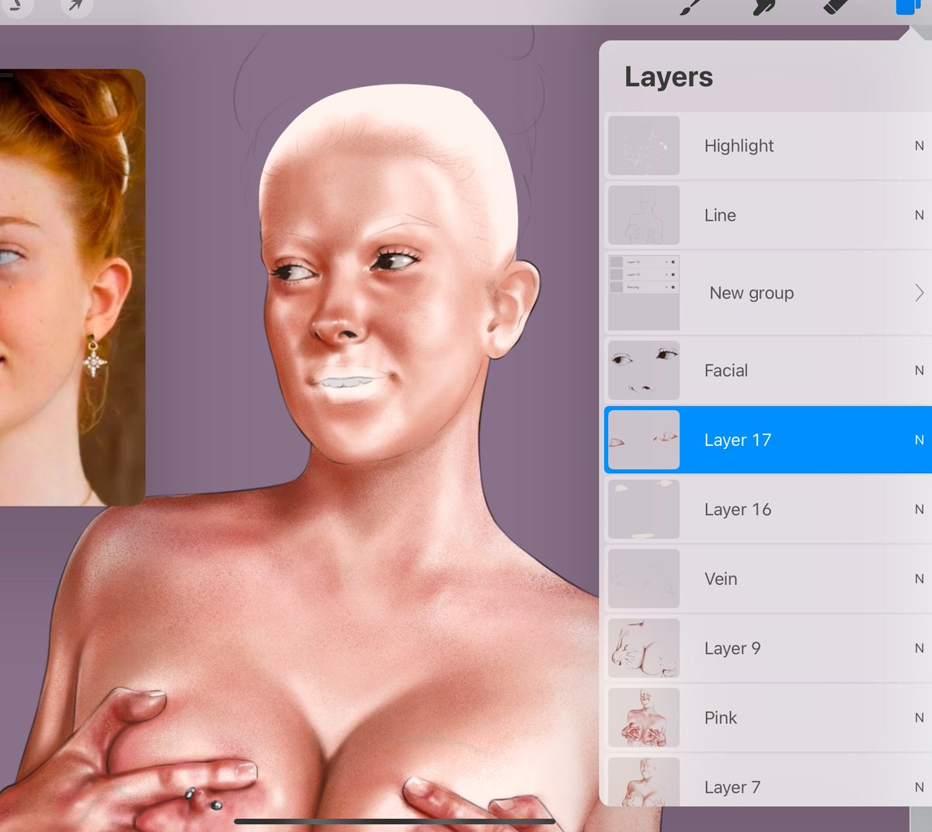This screenshot has width=932, height=832.
Task: Select the Eraser tool
Action: point(835,8)
